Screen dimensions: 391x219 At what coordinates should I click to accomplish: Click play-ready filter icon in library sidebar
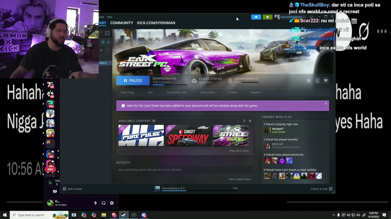click(108, 42)
